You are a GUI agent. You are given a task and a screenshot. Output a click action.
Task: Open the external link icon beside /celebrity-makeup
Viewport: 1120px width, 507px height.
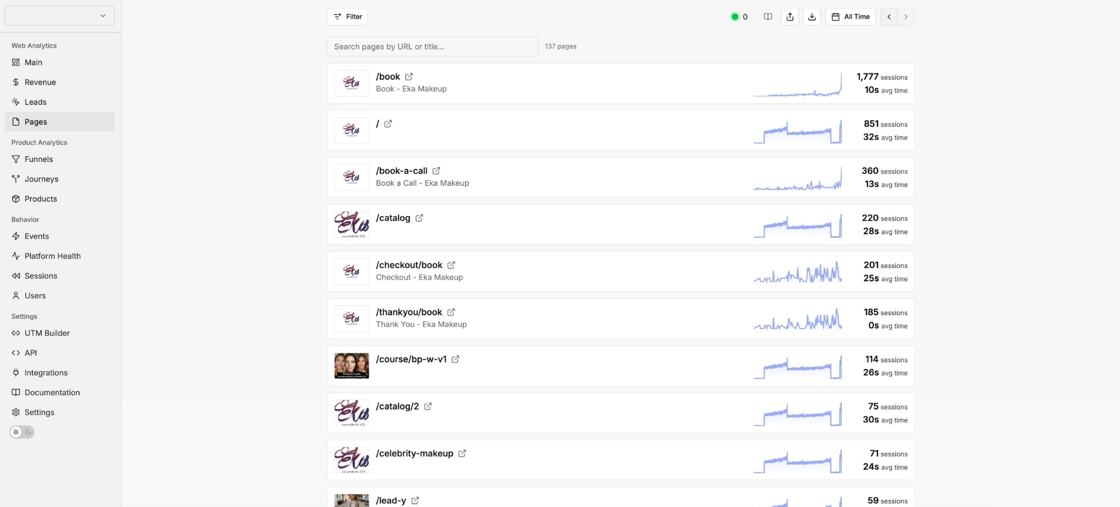point(462,454)
